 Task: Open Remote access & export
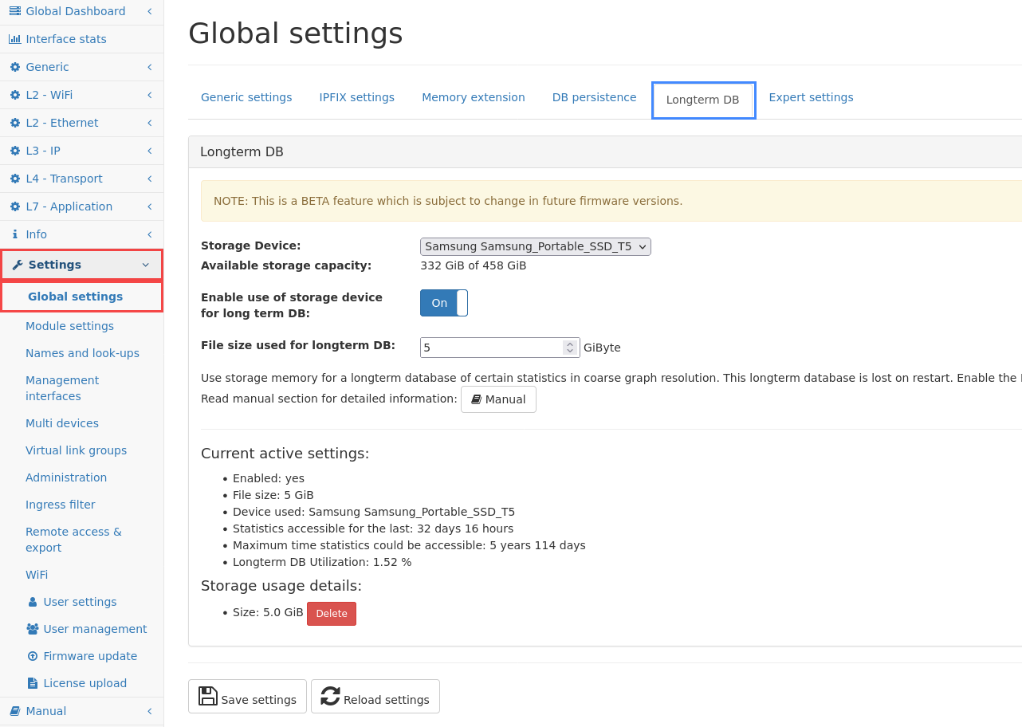pyautogui.click(x=73, y=540)
